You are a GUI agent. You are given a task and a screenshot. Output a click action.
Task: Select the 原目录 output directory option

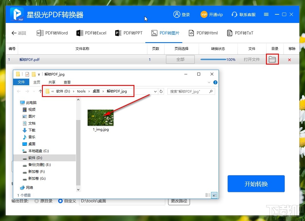point(36,201)
